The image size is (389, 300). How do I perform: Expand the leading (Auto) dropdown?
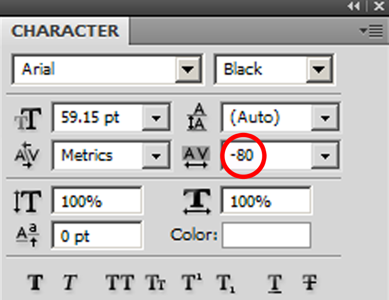pyautogui.click(x=325, y=118)
